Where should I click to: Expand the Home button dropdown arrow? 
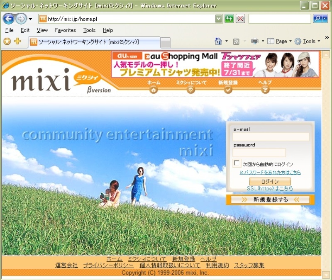click(226, 41)
